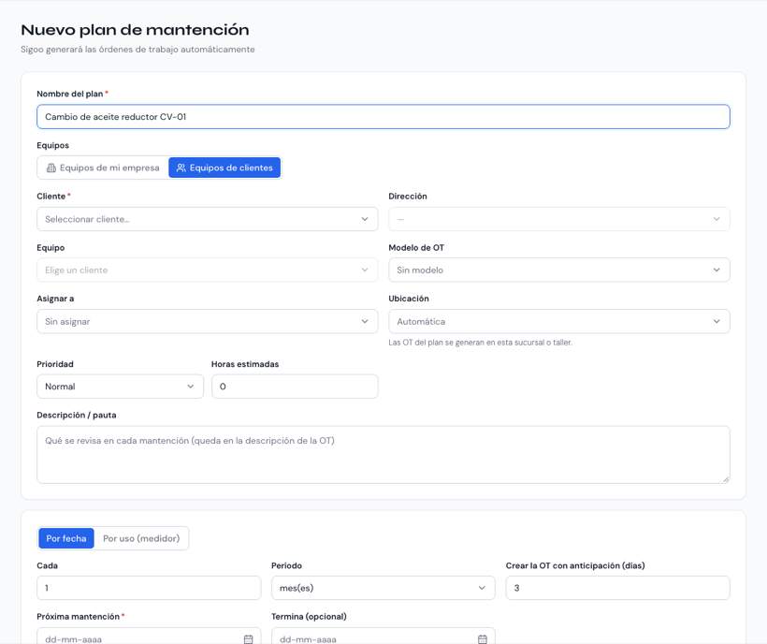Open the Ubicación dropdown
The width and height of the screenshot is (767, 644).
559,321
